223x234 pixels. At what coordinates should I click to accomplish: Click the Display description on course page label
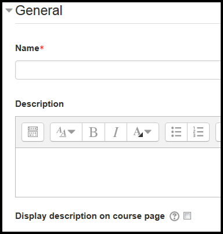click(x=90, y=216)
